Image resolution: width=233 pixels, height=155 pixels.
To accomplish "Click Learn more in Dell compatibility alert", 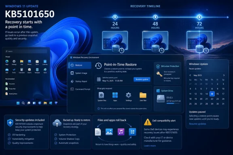I will coord(150,146).
